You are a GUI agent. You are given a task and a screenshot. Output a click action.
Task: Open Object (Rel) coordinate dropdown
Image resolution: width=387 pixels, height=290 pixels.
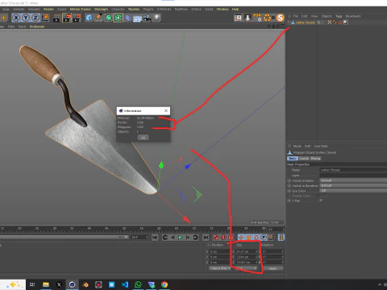tap(220, 268)
